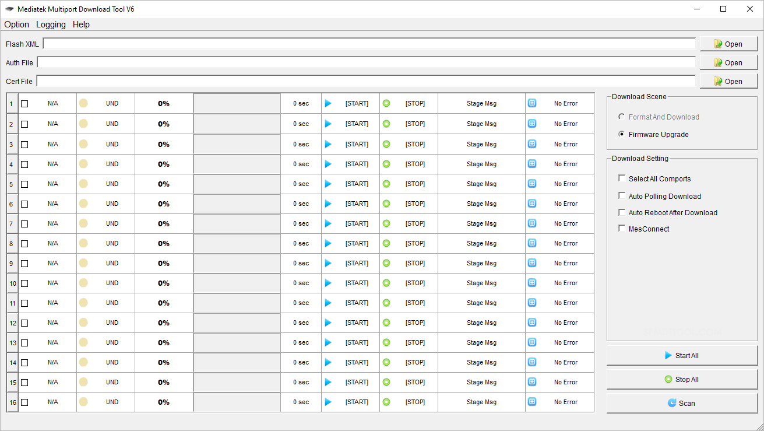This screenshot has width=764, height=431.
Task: Click the Scan button
Action: pyautogui.click(x=682, y=403)
